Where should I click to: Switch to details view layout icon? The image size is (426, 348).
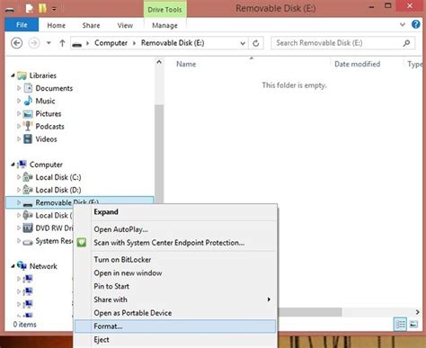(400, 324)
